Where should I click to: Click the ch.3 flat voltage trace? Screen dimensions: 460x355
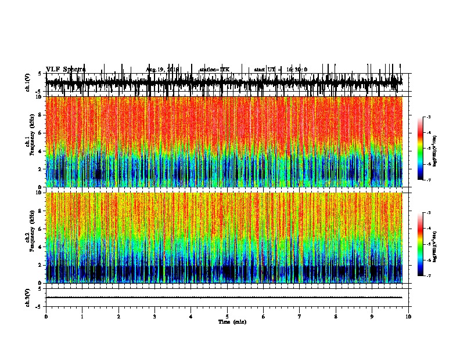pyautogui.click(x=224, y=298)
